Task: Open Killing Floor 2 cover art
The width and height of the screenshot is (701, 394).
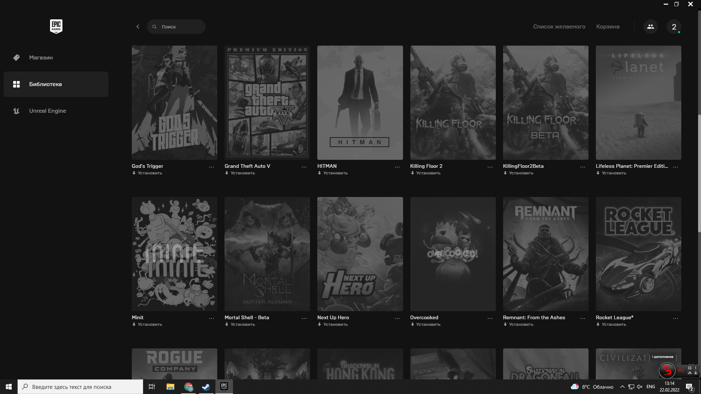Action: pos(453,103)
